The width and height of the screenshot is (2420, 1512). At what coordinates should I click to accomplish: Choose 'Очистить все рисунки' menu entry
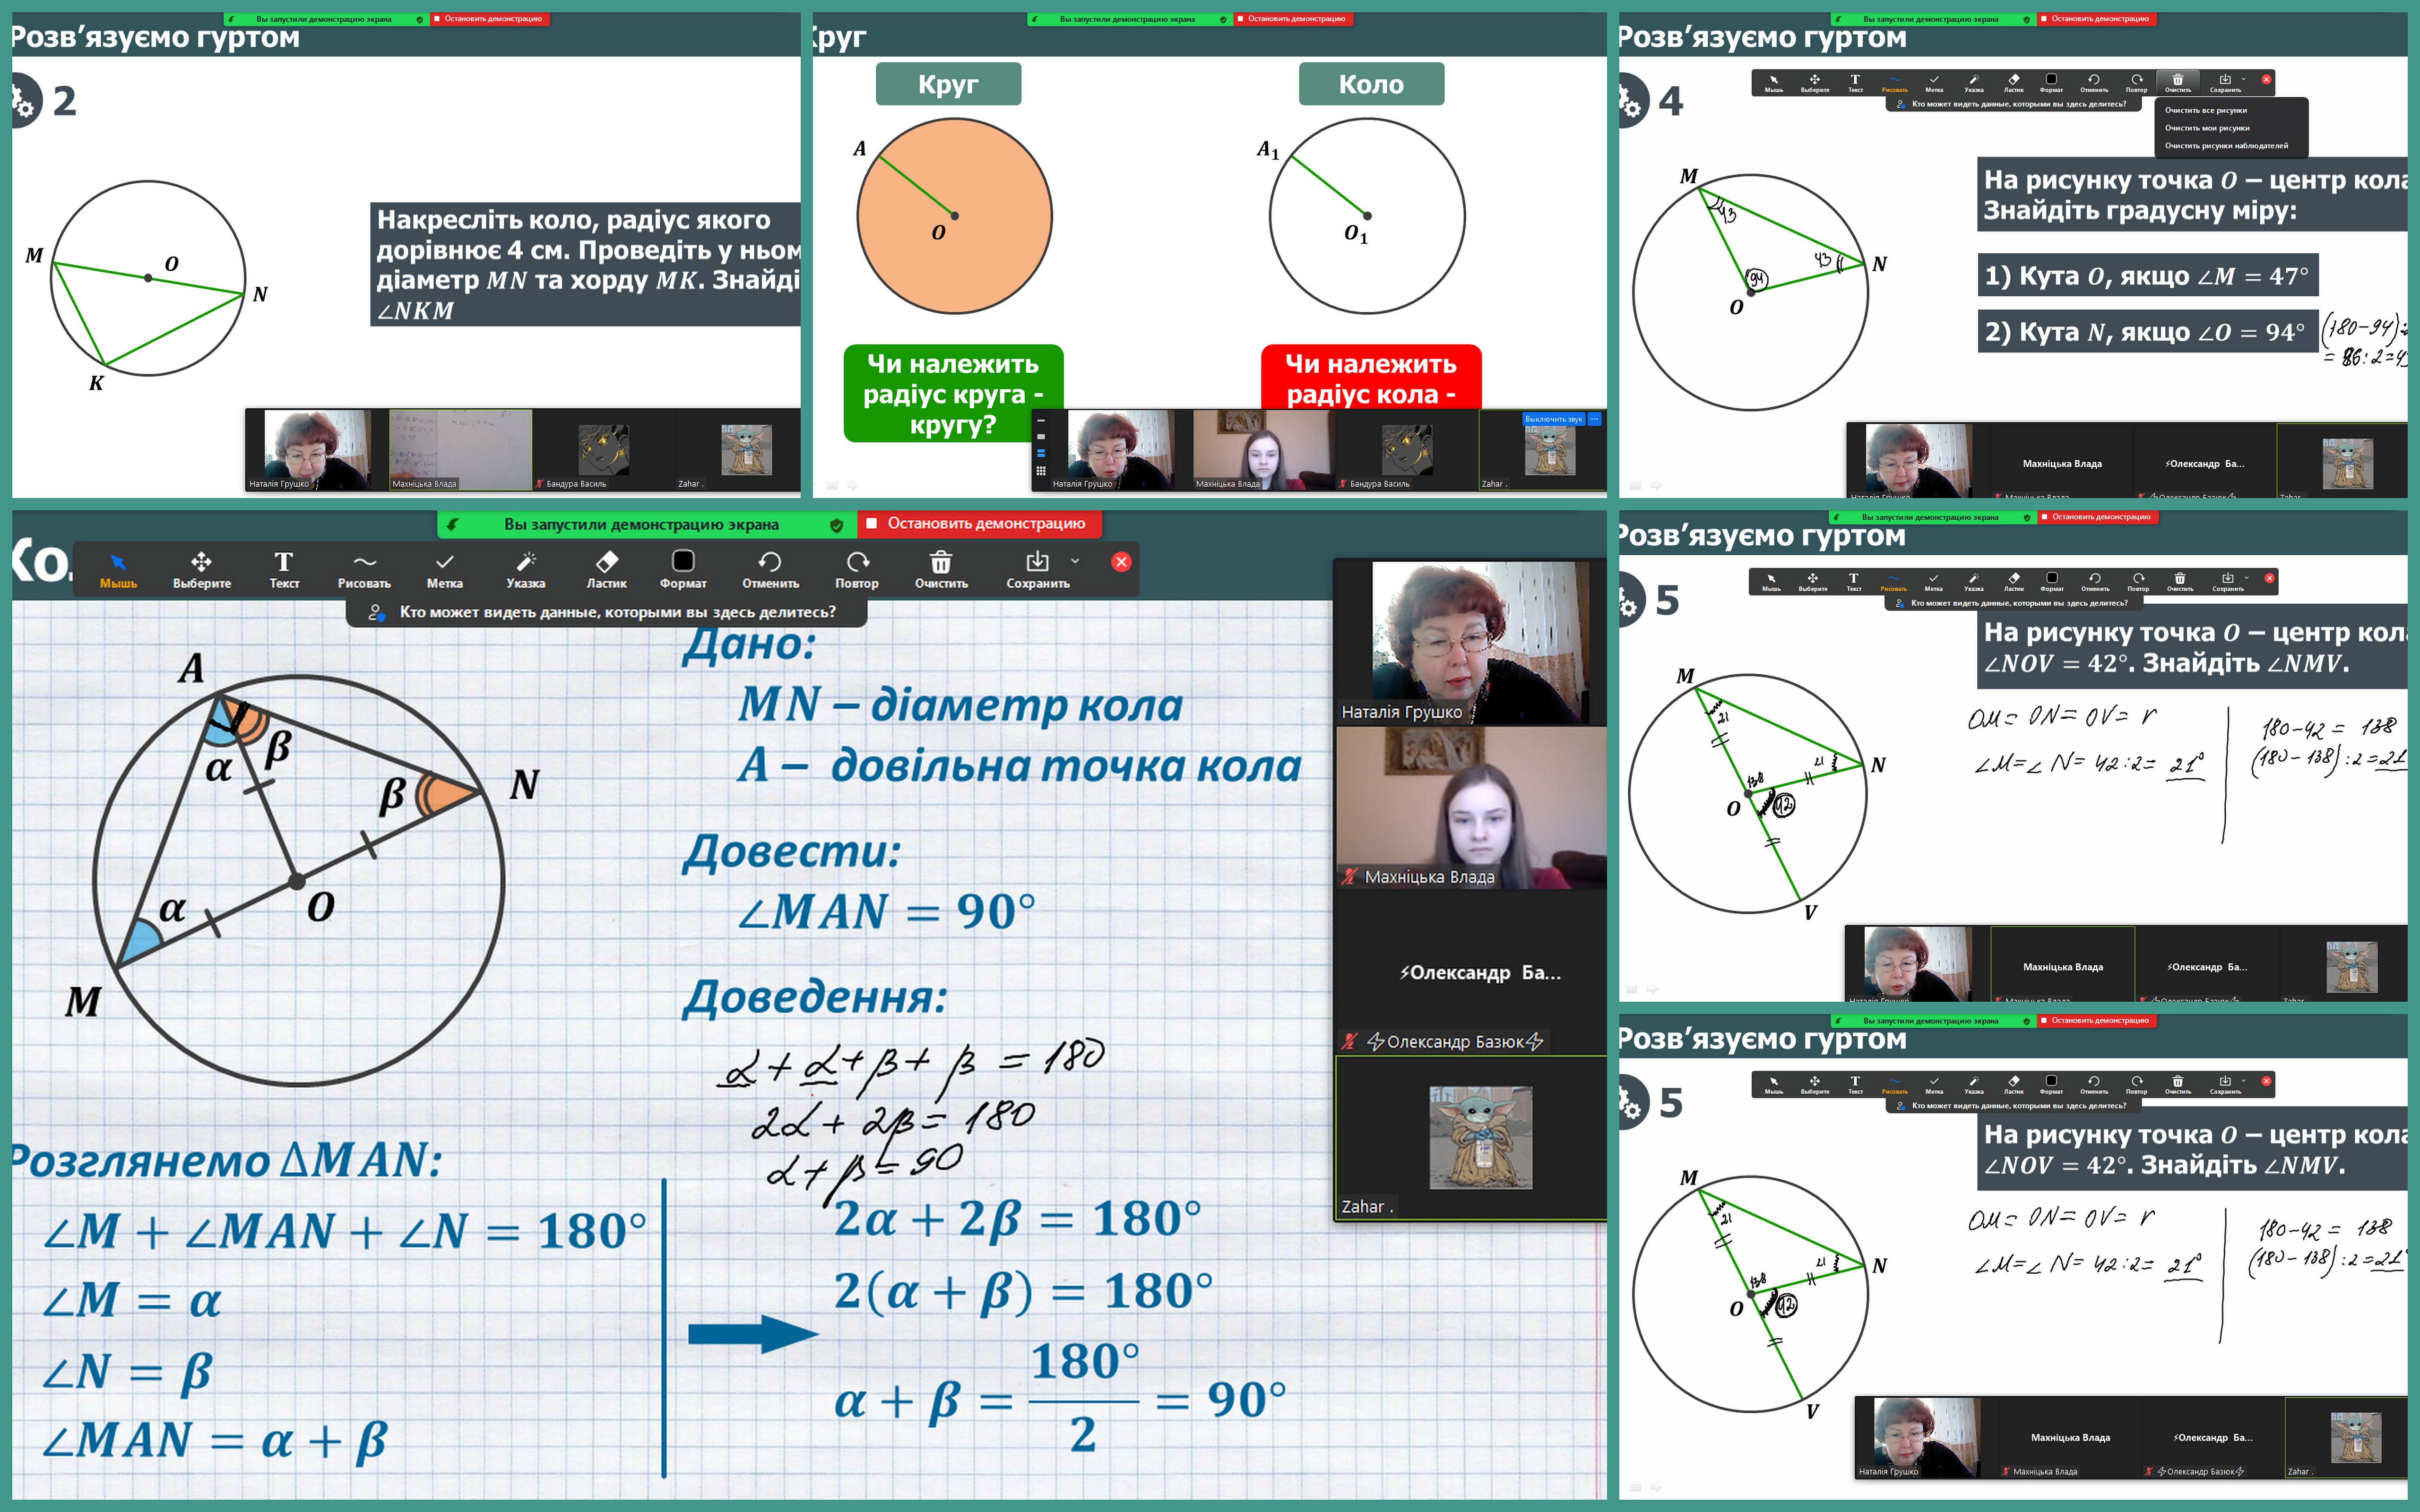pyautogui.click(x=2205, y=110)
